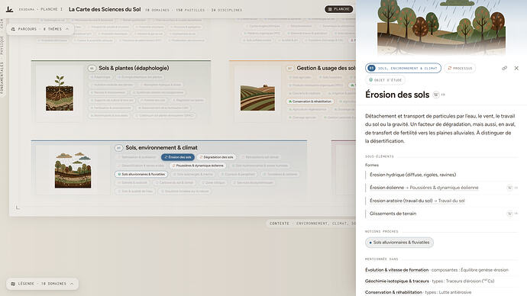The image size is (527, 296).
Task: Expand the Légende 10 domaines panel
Action: coord(42,284)
